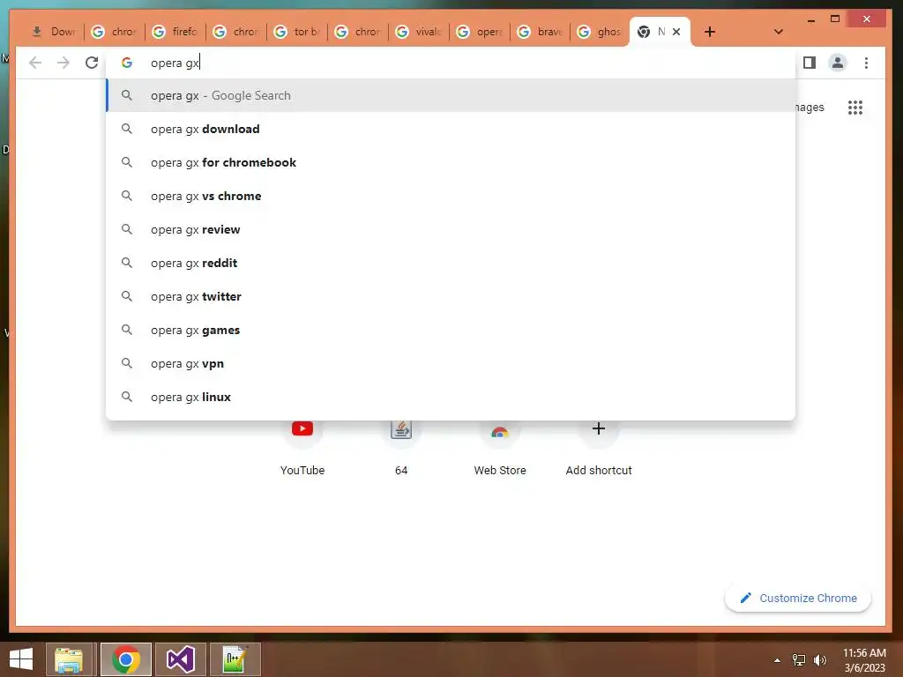The image size is (903, 677).
Task: Select 'opera gx vpn' suggestion
Action: [x=451, y=363]
